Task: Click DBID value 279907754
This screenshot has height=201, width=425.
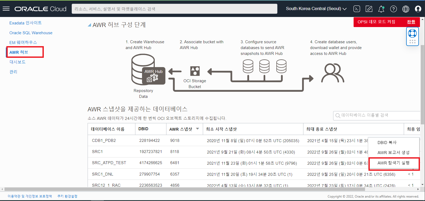Action: click(x=149, y=174)
